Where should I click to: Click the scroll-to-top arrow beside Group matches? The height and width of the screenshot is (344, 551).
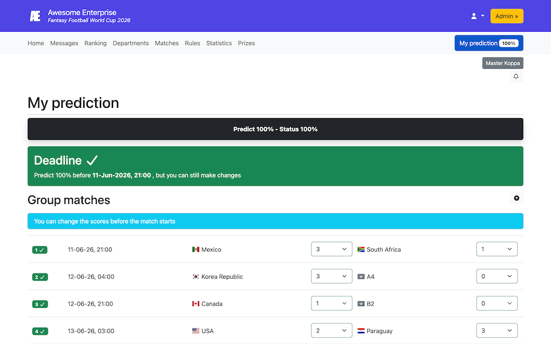516,198
